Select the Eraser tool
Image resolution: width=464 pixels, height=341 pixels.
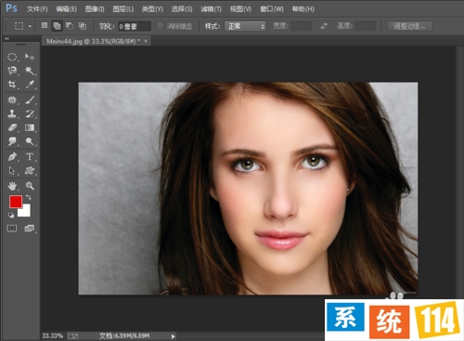click(x=12, y=127)
